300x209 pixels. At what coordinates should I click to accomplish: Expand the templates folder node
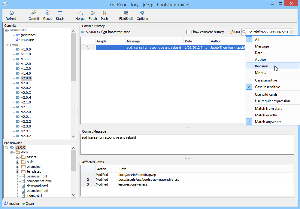(18, 172)
